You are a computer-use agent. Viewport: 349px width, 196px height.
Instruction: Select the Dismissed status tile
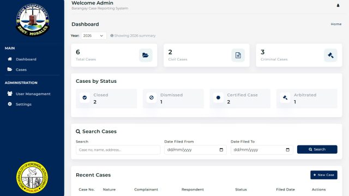[x=173, y=99]
